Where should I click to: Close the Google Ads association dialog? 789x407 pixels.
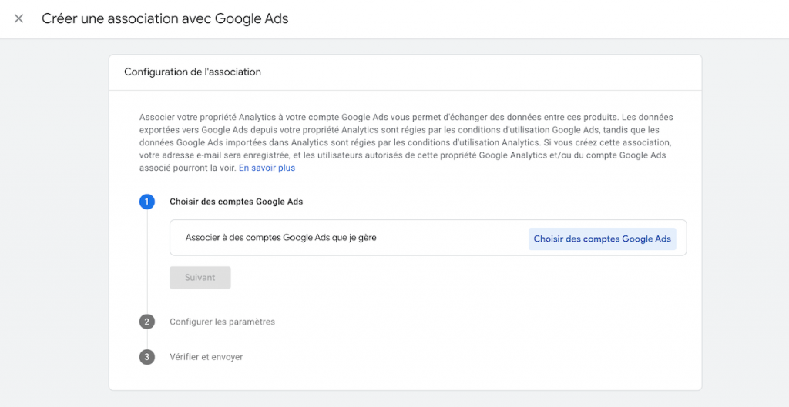pyautogui.click(x=18, y=19)
